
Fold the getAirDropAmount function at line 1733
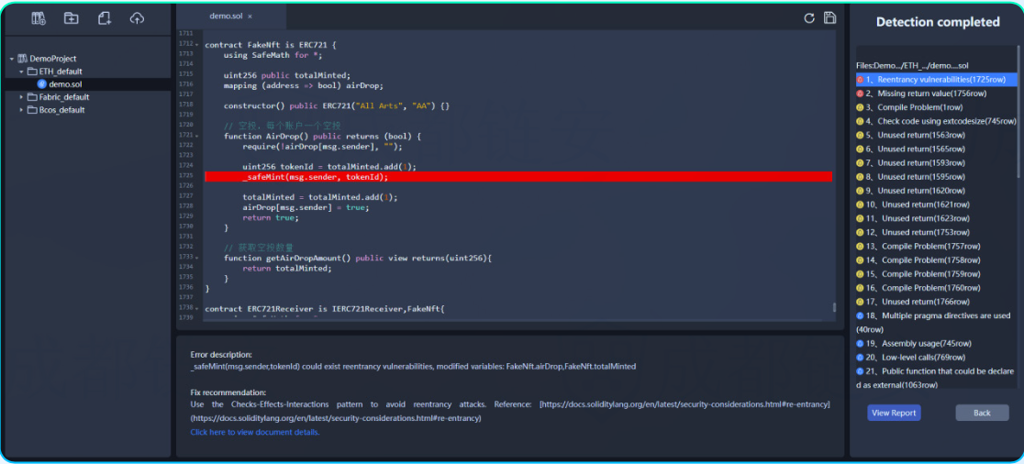(197, 257)
